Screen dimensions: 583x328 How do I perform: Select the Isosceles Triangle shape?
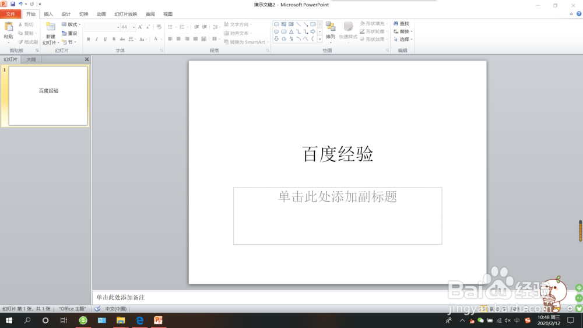pyautogui.click(x=291, y=31)
